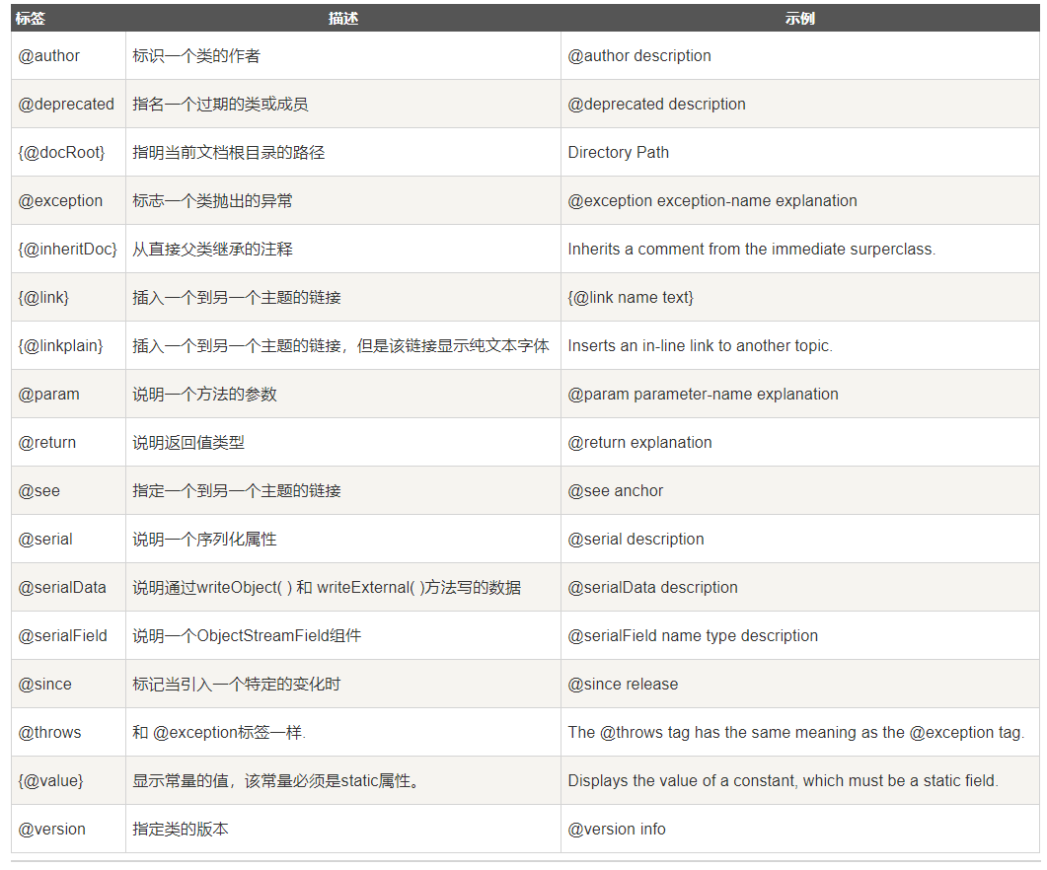Click the 示例 column header
The height and width of the screenshot is (870, 1047).
(x=800, y=19)
